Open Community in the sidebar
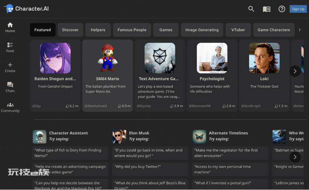This screenshot has height=190, width=309. 10,107
